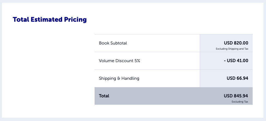Select the word "Pricing" in the heading
The height and width of the screenshot is (121, 266).
coord(75,20)
